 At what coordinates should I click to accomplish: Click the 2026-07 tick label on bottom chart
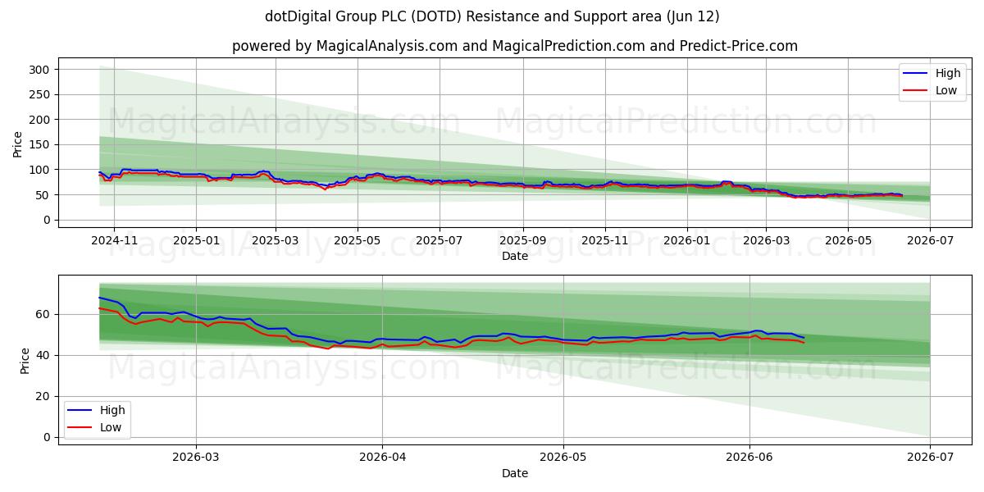point(930,457)
